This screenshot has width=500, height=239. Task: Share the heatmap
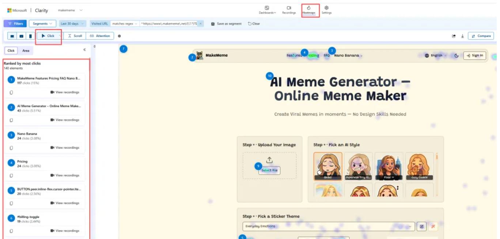(454, 36)
